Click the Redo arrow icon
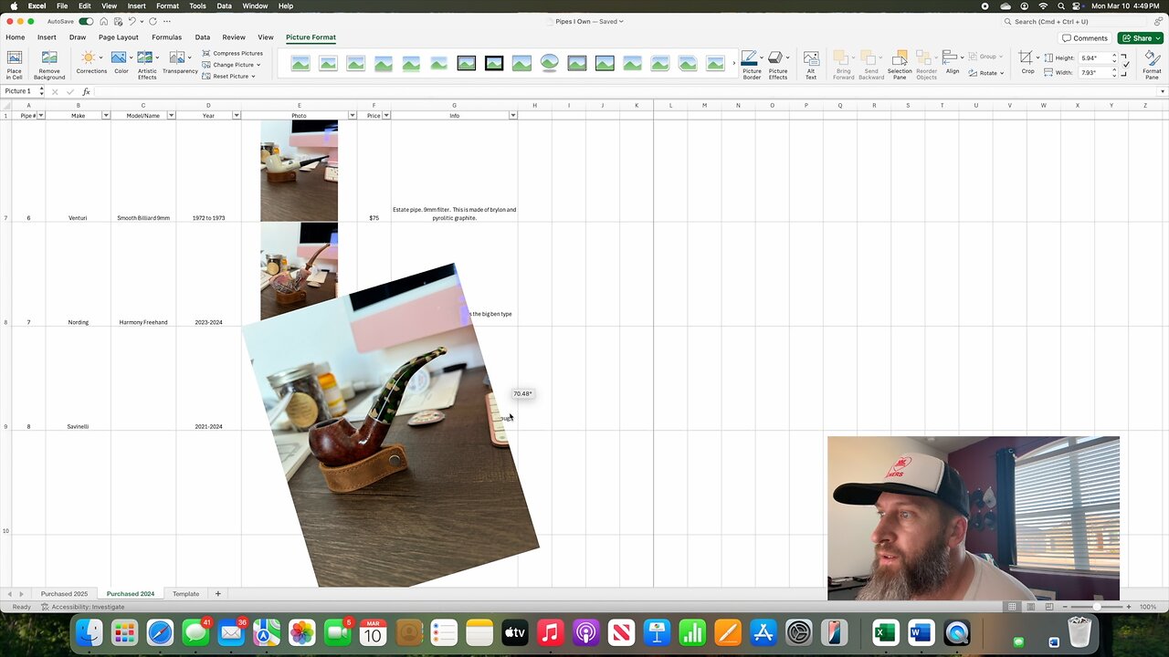 click(x=153, y=21)
